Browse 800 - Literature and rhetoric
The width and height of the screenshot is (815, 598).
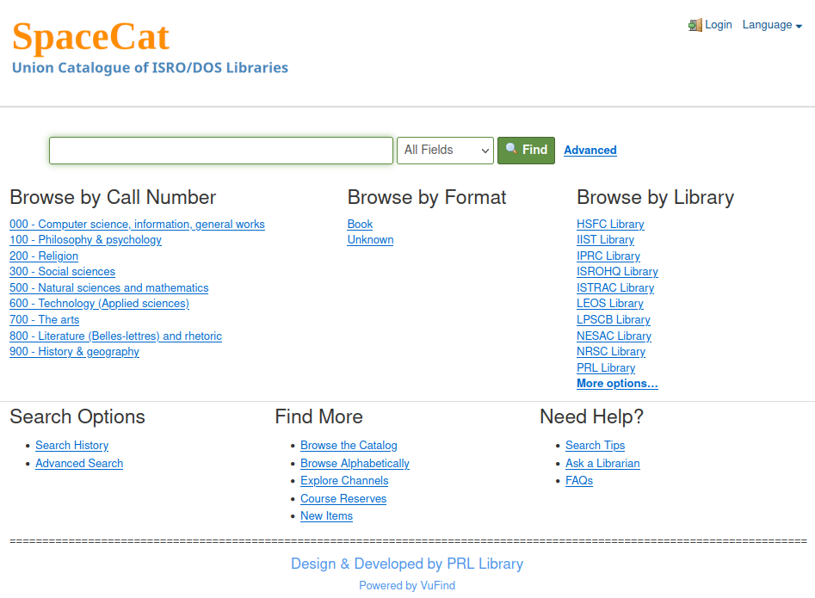pos(116,336)
